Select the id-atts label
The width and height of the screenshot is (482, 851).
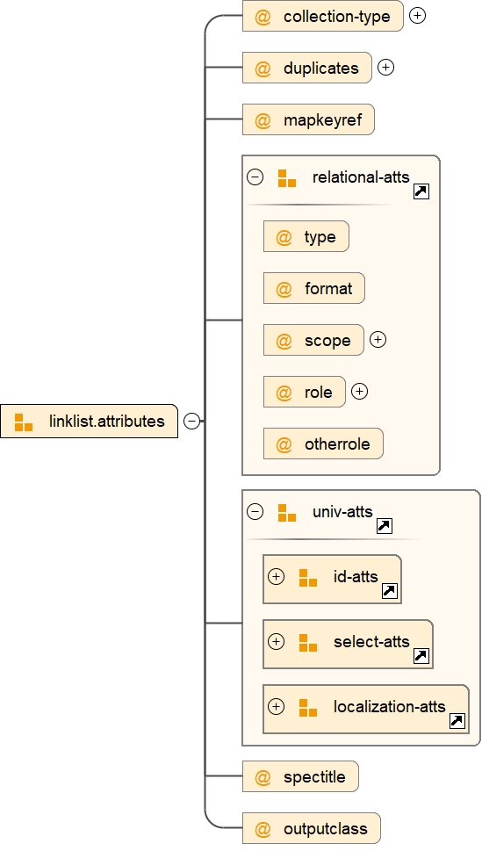pyautogui.click(x=356, y=576)
